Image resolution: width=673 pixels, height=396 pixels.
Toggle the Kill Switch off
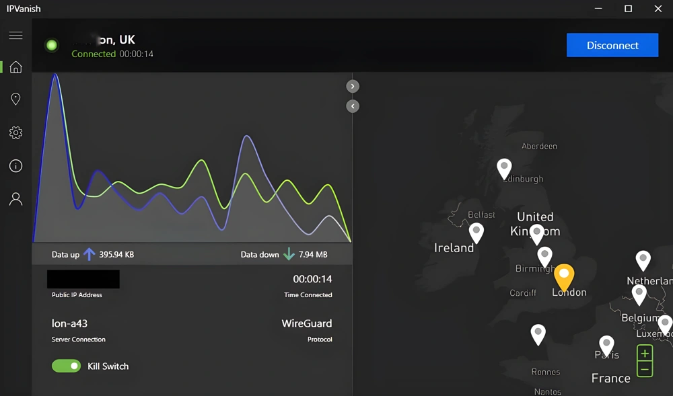pos(66,366)
